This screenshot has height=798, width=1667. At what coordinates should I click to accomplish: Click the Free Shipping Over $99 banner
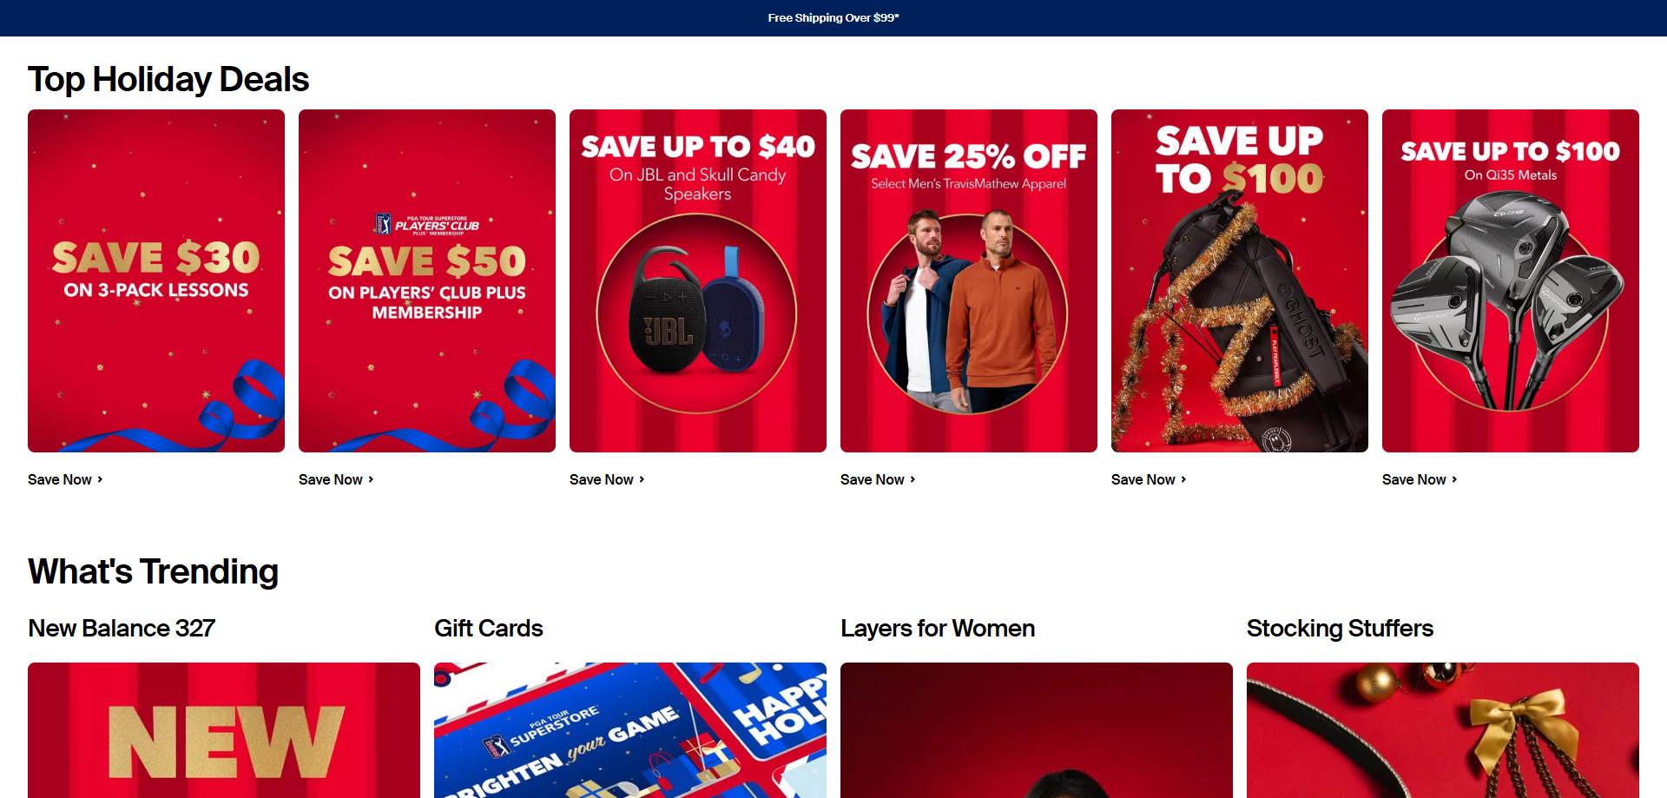833,17
